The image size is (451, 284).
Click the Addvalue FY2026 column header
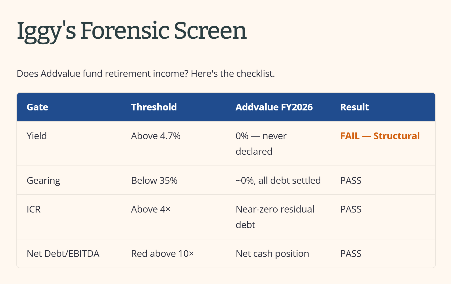274,107
